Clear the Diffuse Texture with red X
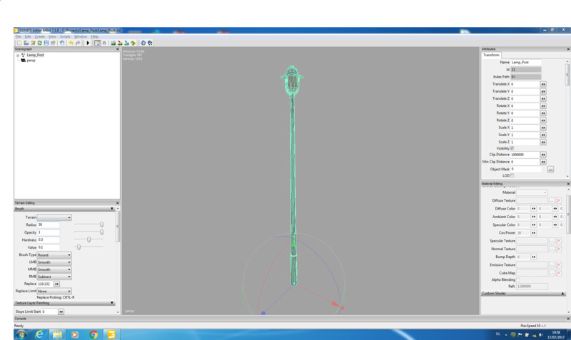 (559, 201)
